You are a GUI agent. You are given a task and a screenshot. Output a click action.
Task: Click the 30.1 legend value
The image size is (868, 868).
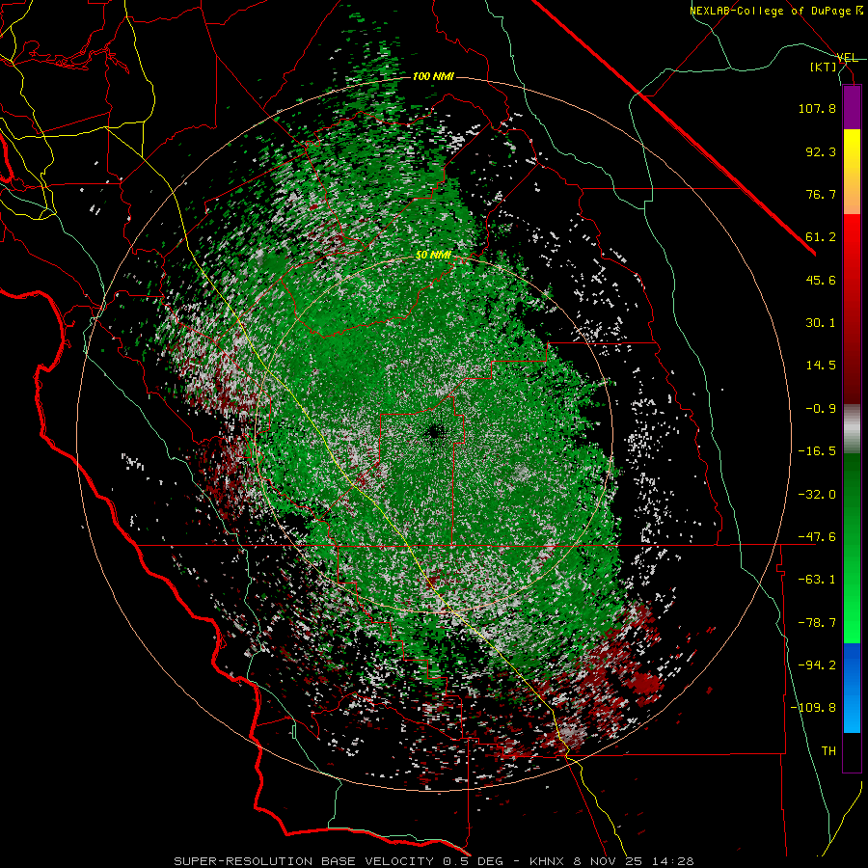pos(821,323)
